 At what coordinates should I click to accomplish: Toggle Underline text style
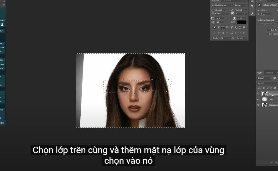tap(240, 27)
